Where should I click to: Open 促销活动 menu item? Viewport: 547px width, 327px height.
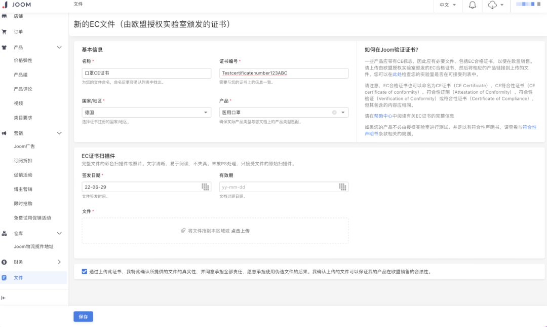point(23,175)
